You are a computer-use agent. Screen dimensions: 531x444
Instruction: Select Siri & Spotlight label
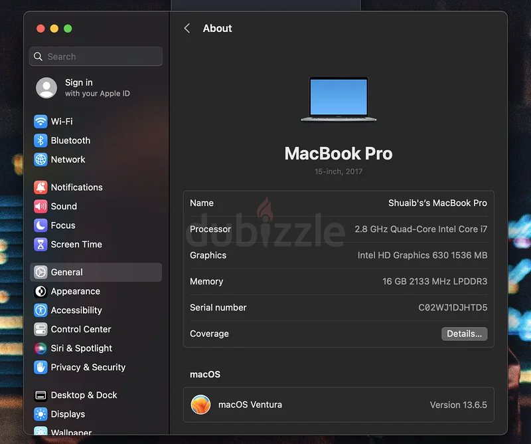click(x=81, y=348)
